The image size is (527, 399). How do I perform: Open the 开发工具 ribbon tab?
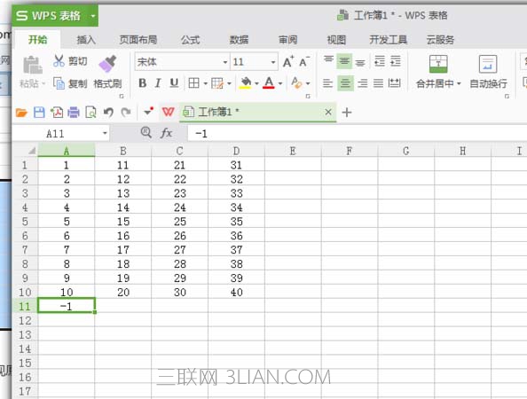click(389, 40)
